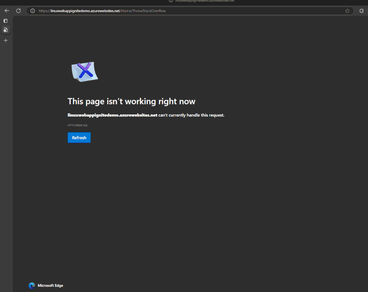
Task: Click the "This page isn't working right now" heading
Action: click(x=132, y=102)
